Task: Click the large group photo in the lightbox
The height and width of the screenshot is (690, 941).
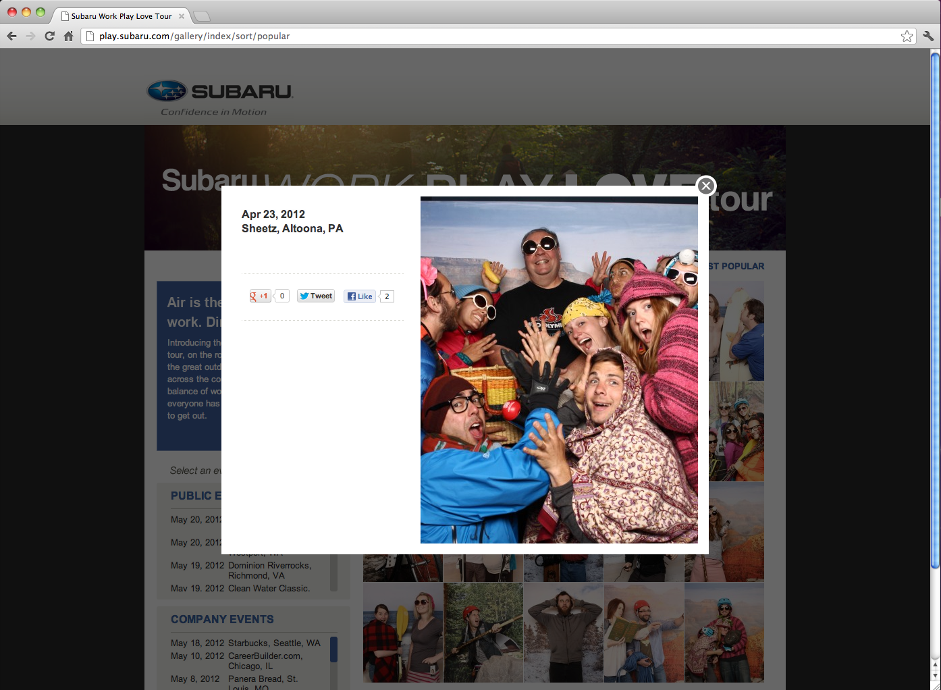Action: coord(559,370)
